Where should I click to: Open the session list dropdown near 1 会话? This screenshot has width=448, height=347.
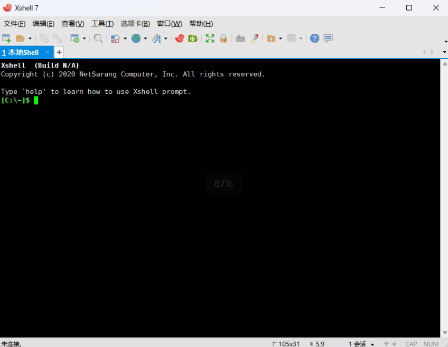(372, 343)
